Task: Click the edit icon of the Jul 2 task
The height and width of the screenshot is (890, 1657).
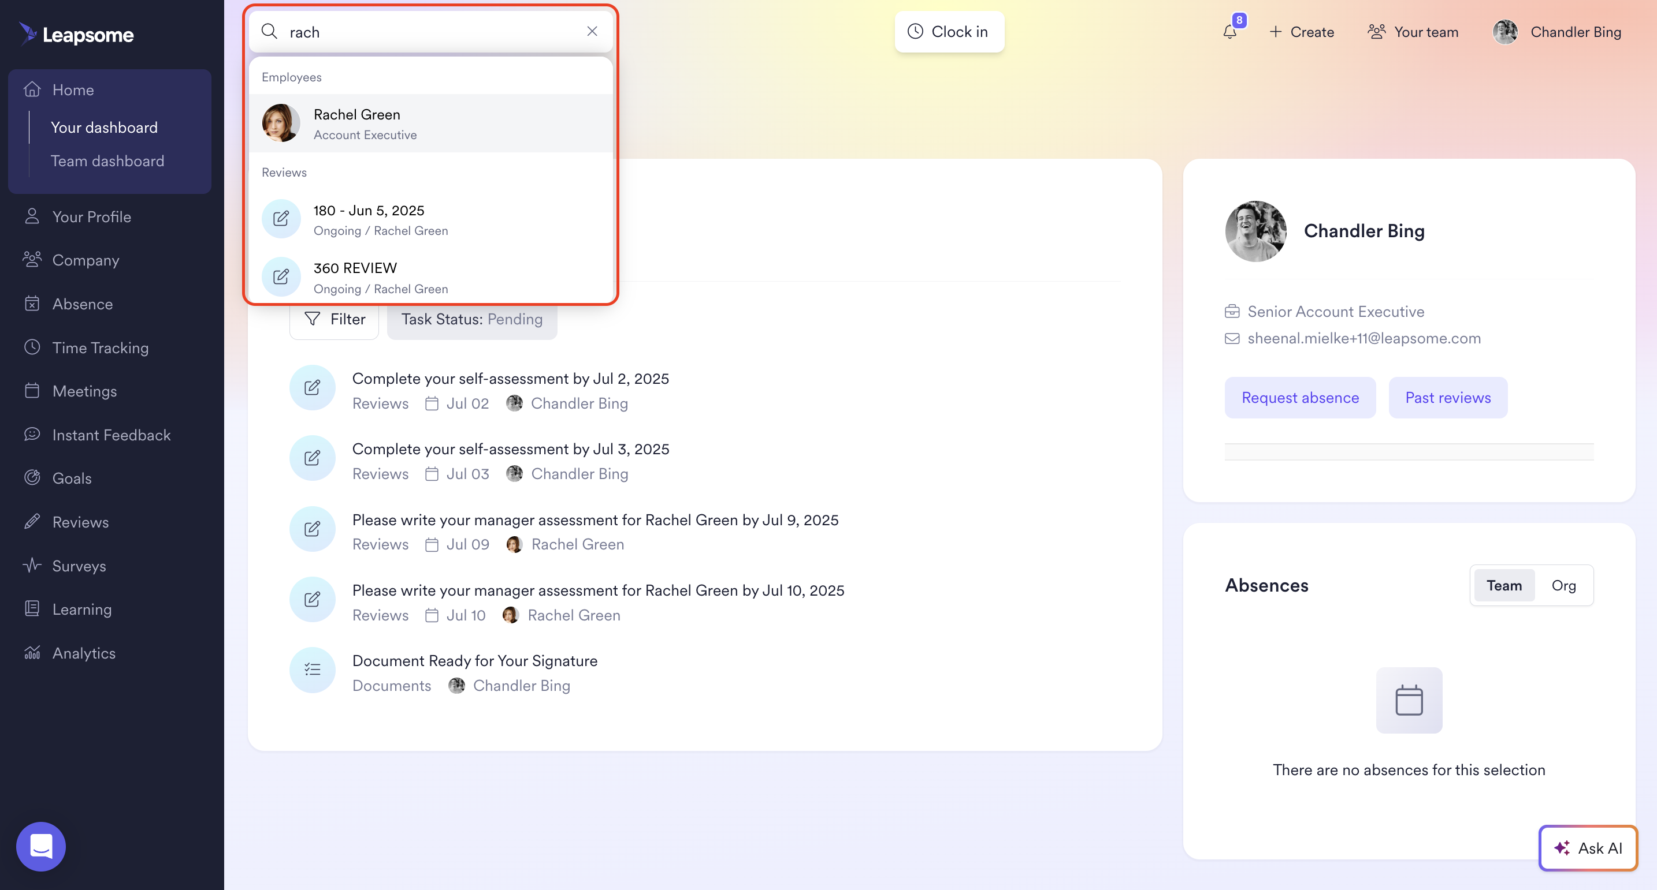Action: tap(313, 387)
